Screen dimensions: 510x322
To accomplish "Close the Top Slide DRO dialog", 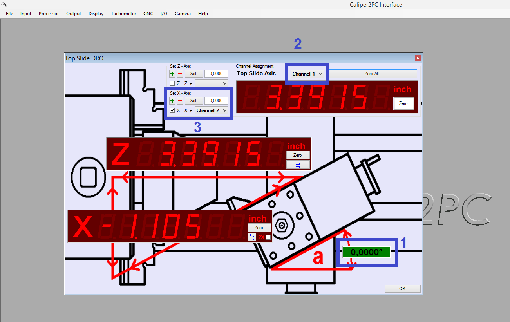I will (x=418, y=58).
